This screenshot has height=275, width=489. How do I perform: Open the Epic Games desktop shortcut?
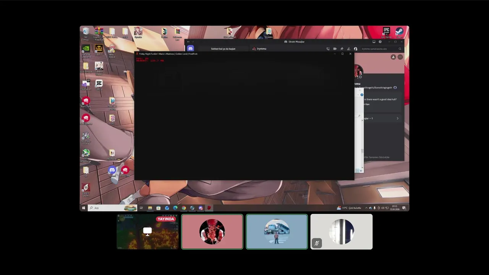point(386,32)
